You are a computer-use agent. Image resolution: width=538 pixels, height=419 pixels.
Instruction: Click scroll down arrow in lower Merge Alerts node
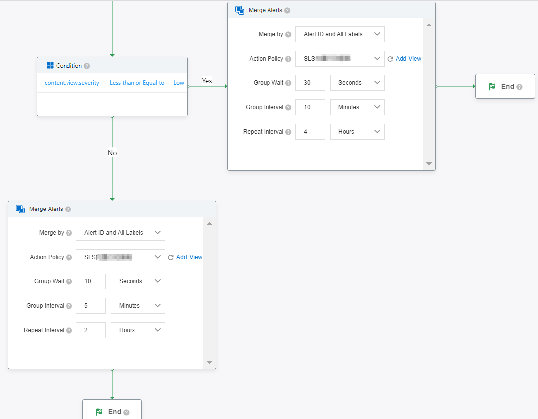click(x=209, y=362)
